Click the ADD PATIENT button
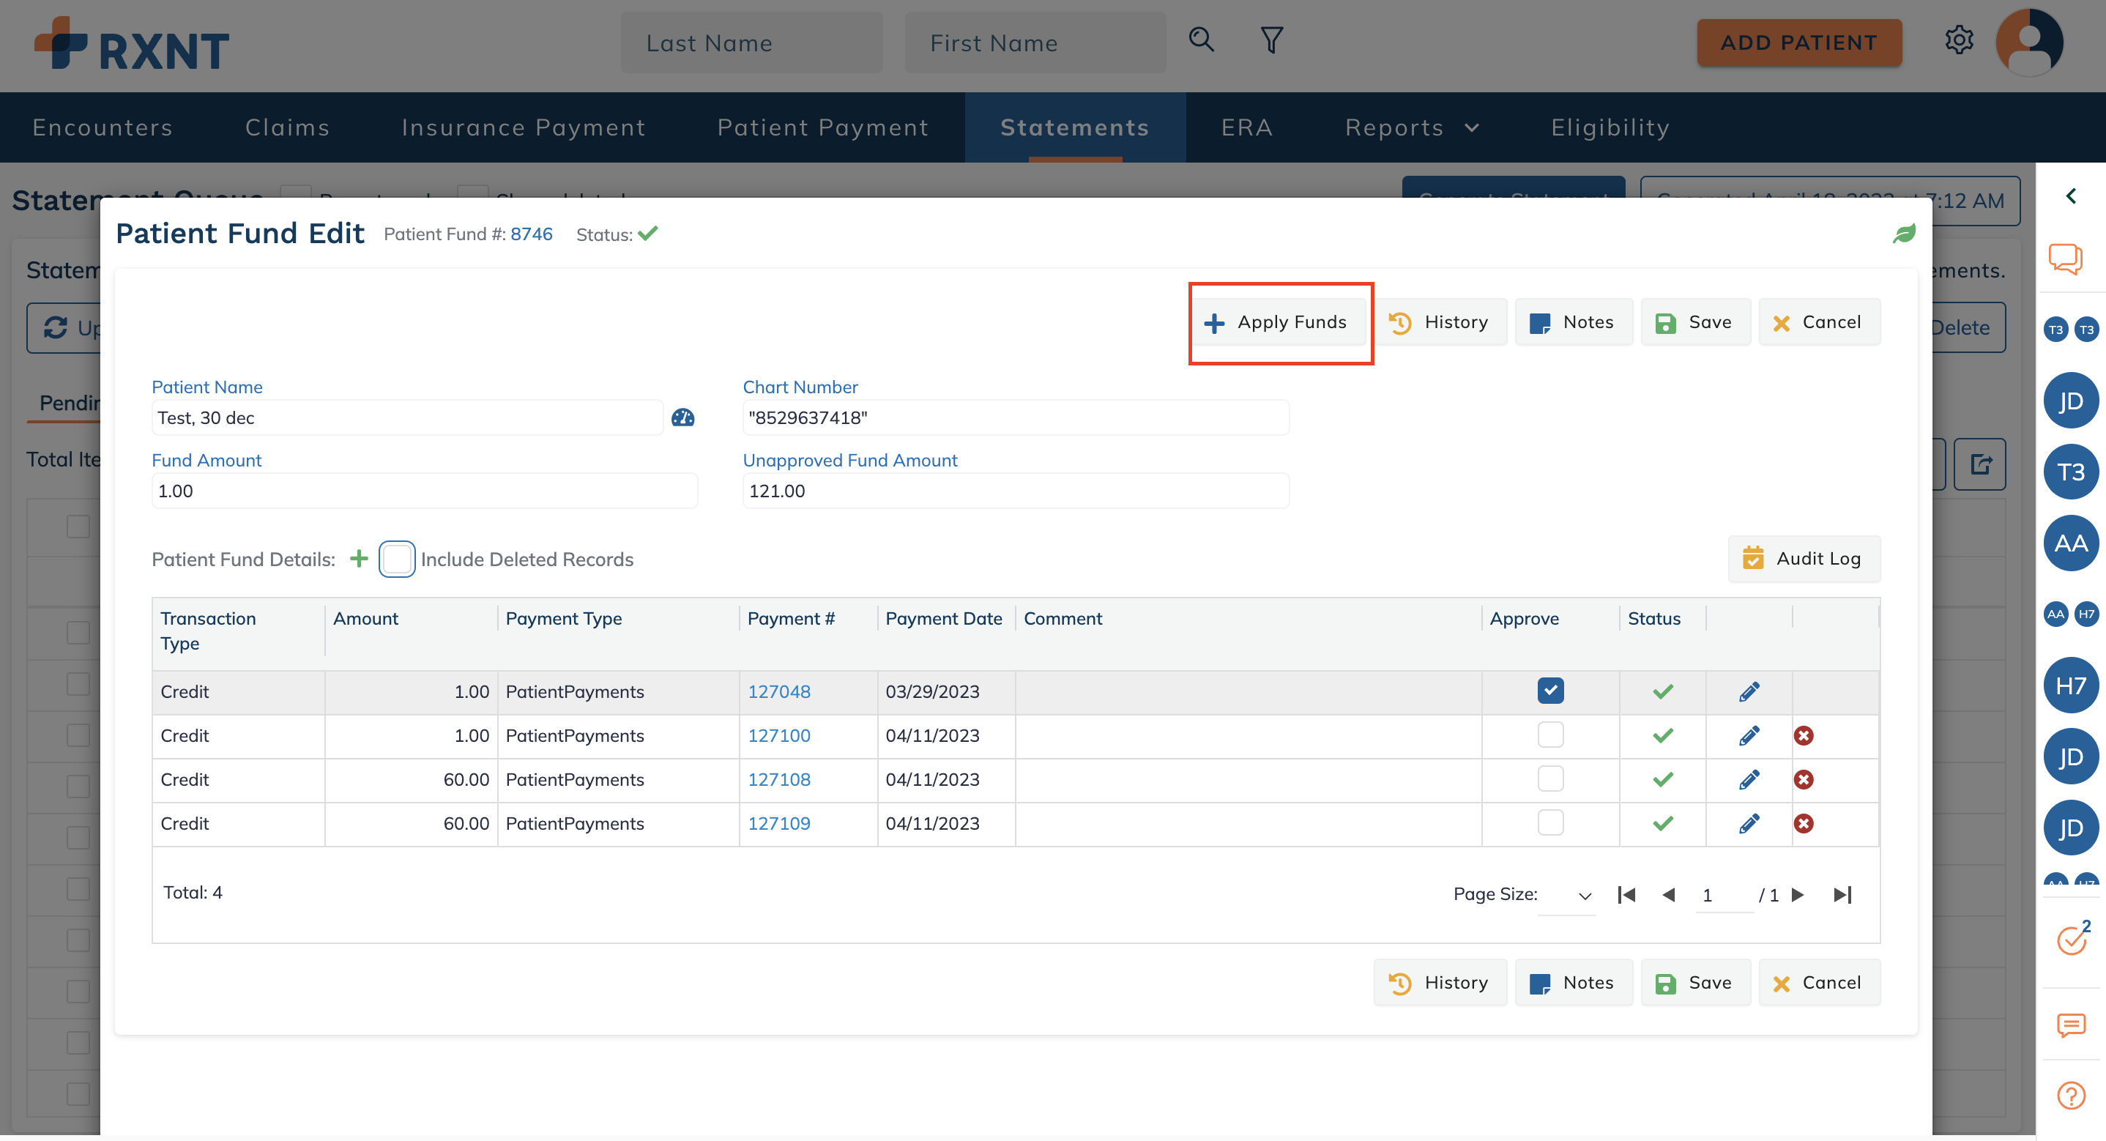The height and width of the screenshot is (1141, 2106). tap(1798, 42)
